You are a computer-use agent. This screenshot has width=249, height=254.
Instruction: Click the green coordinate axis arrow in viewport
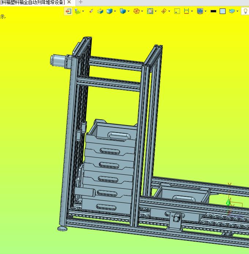pos(228,202)
